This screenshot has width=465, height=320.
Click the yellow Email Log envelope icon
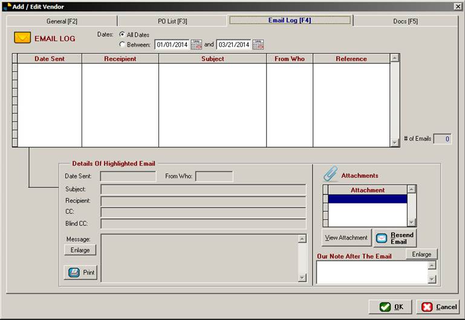coord(22,38)
